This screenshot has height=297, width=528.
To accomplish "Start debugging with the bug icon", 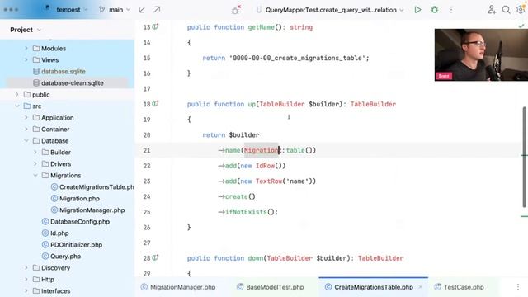I will [435, 10].
